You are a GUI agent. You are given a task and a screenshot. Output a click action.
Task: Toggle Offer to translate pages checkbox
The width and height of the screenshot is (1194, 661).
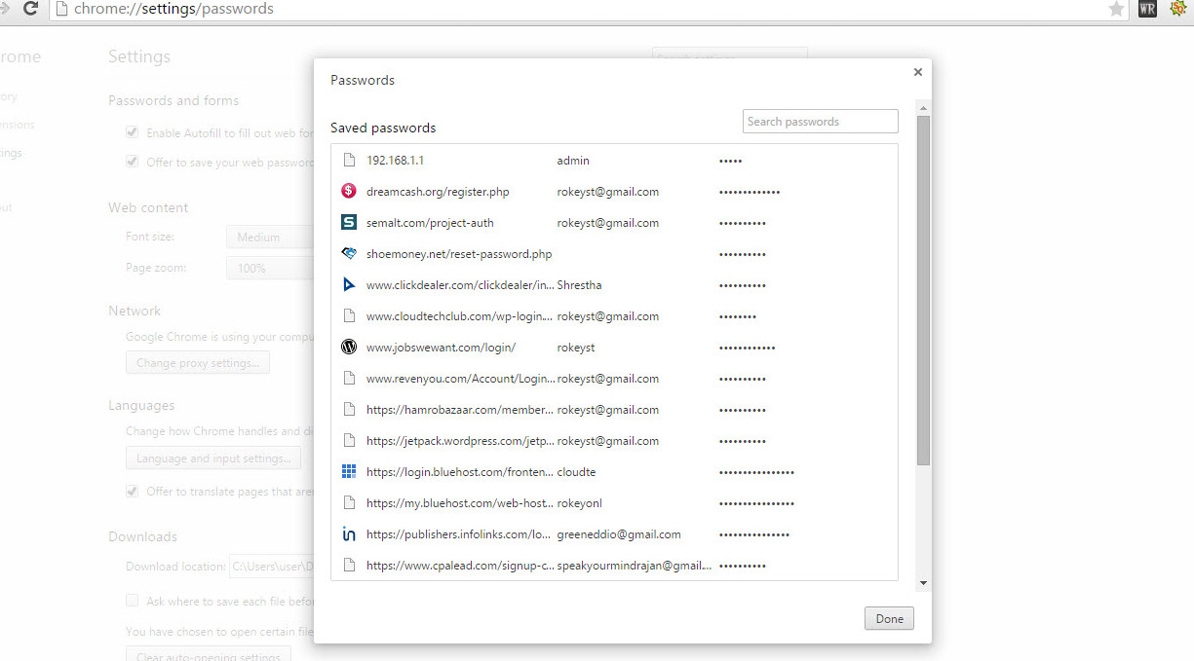click(132, 492)
